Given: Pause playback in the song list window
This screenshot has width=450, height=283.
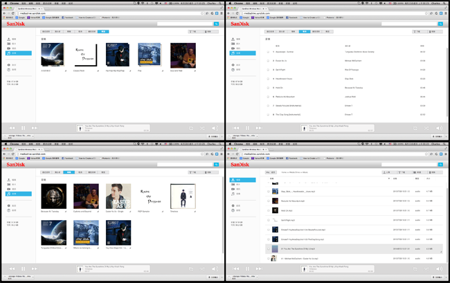Looking at the screenshot, I should click(247, 128).
